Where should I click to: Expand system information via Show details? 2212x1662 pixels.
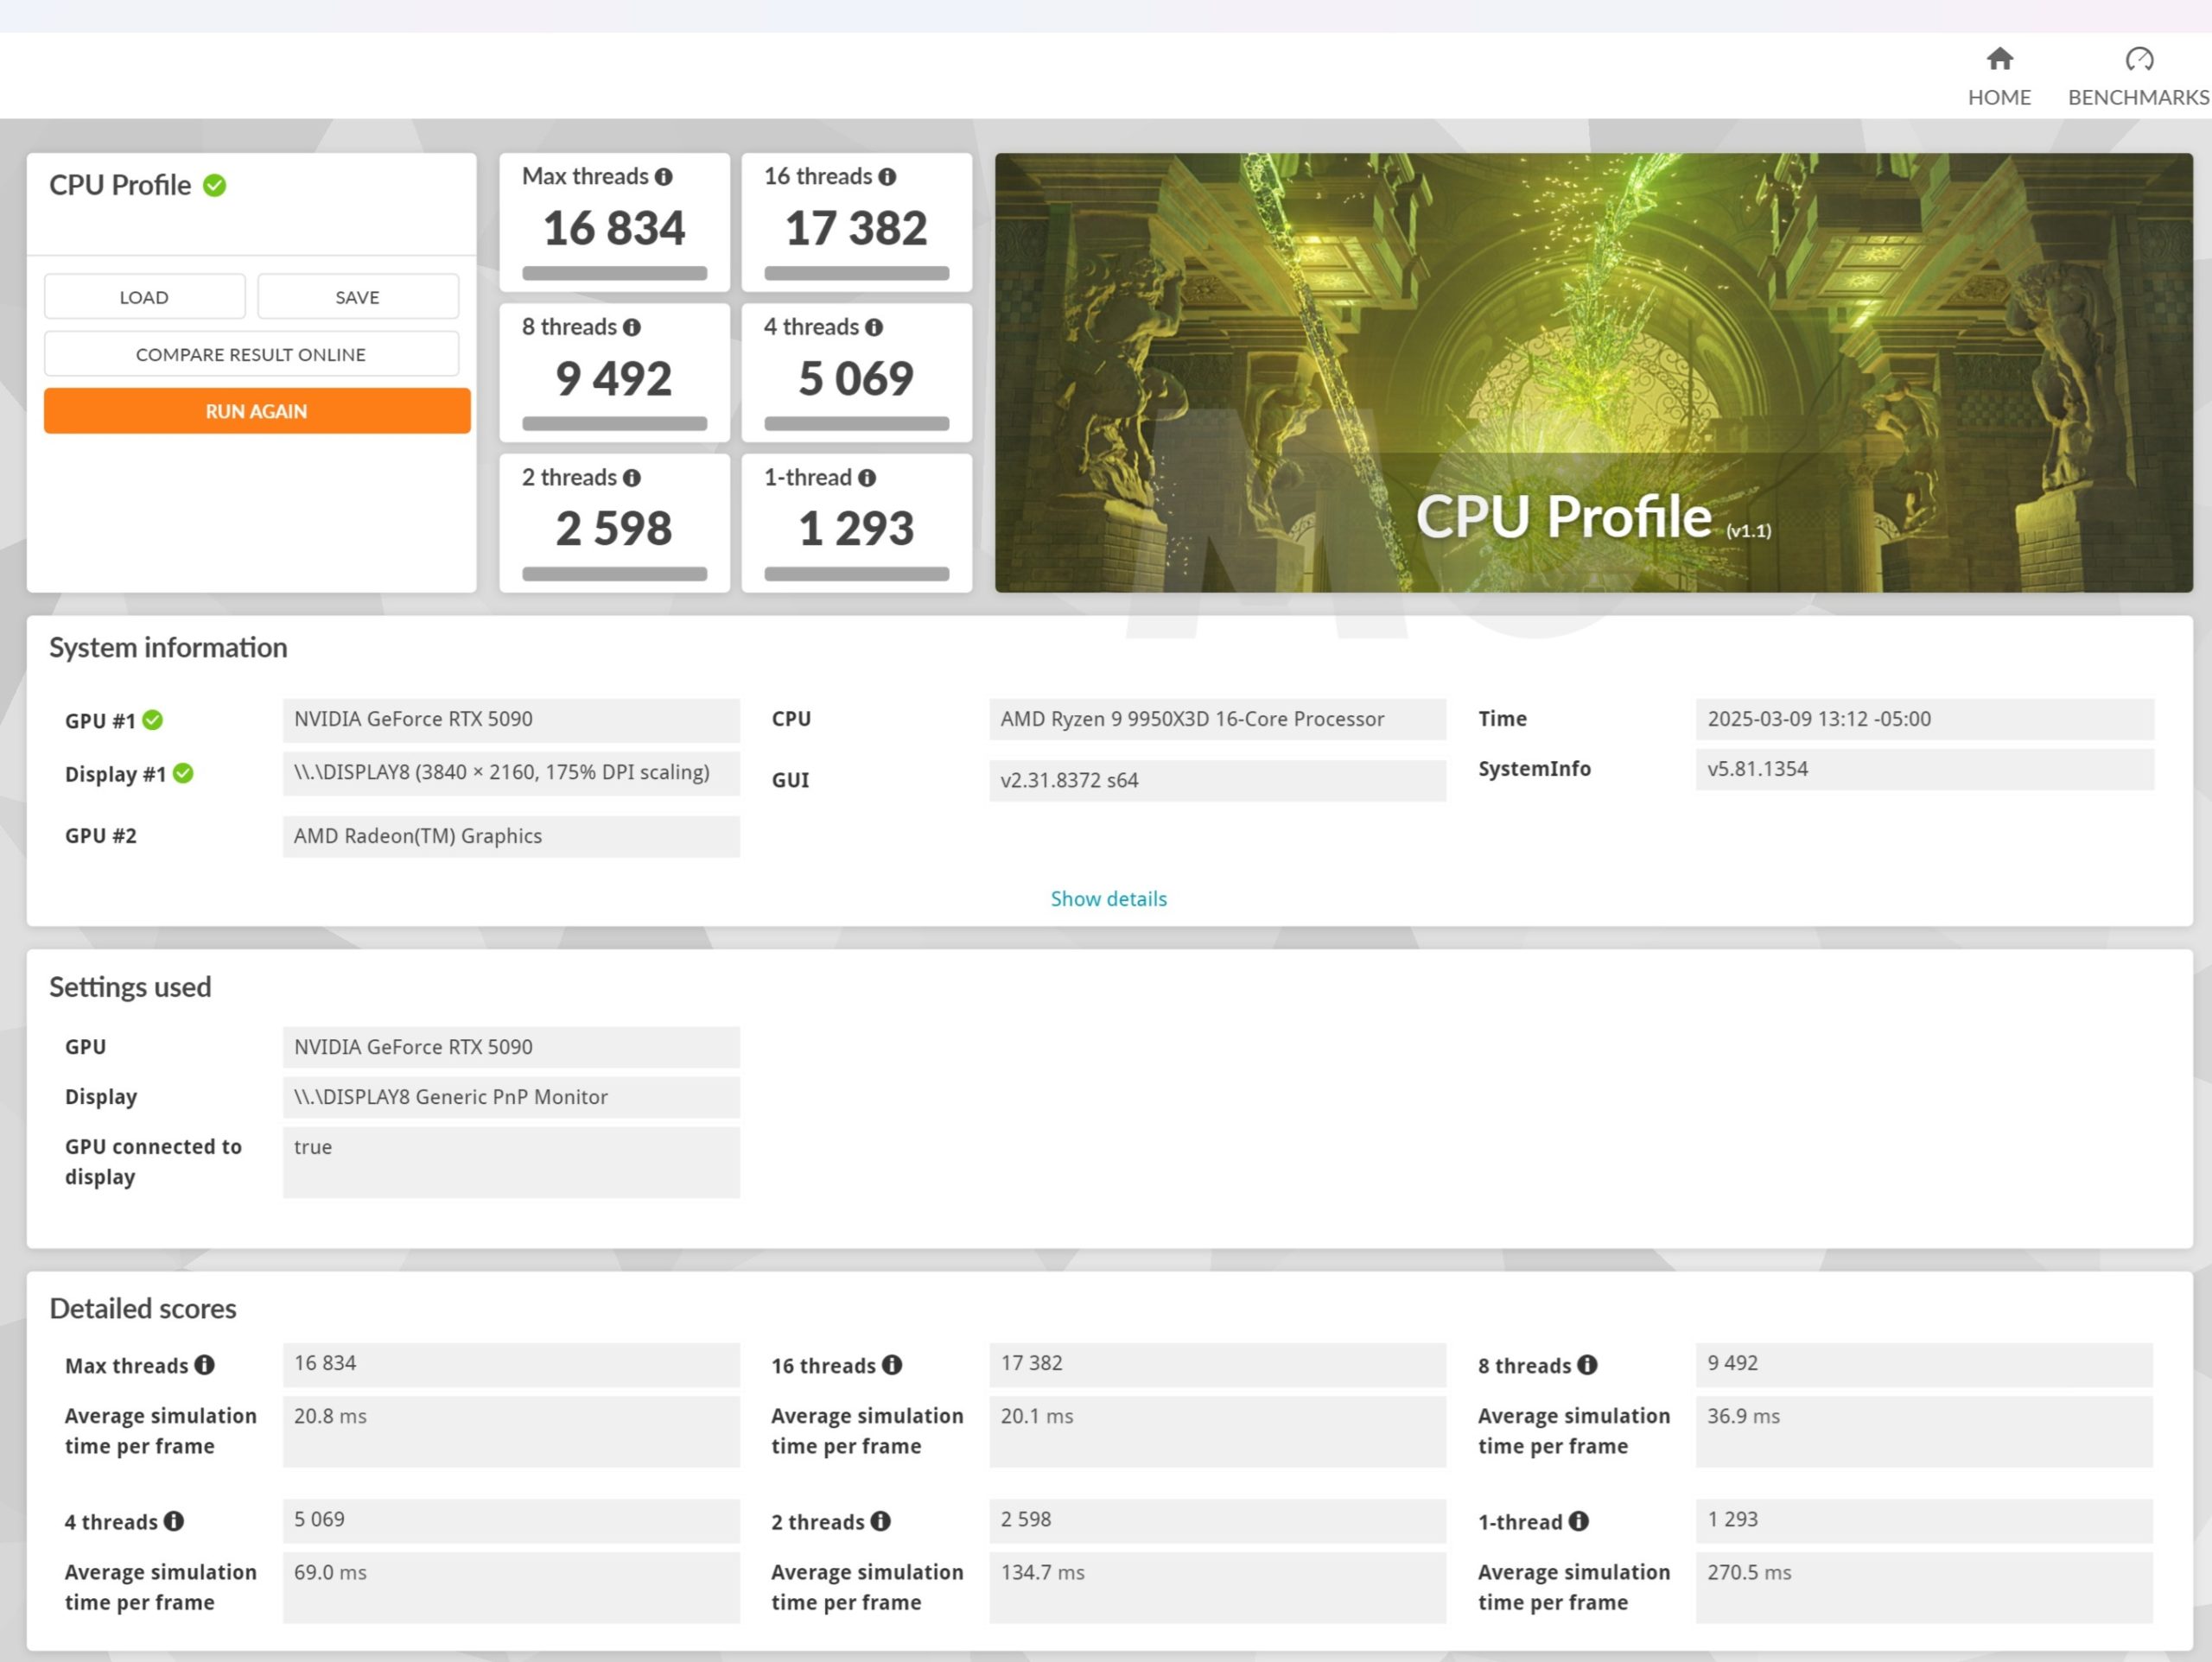tap(1108, 898)
